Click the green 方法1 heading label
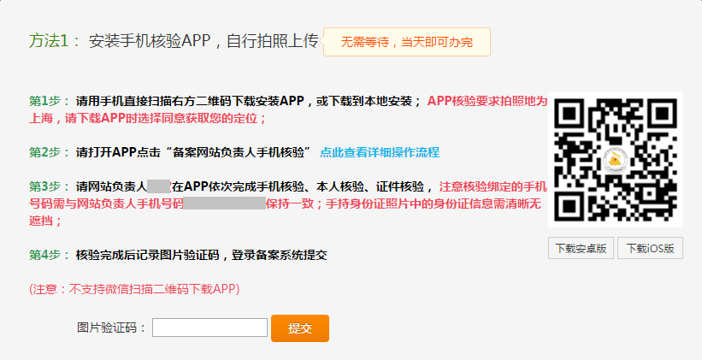702x360 pixels. click(x=55, y=42)
